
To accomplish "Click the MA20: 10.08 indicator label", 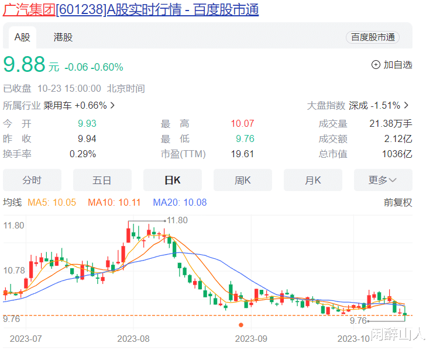I will [180, 202].
